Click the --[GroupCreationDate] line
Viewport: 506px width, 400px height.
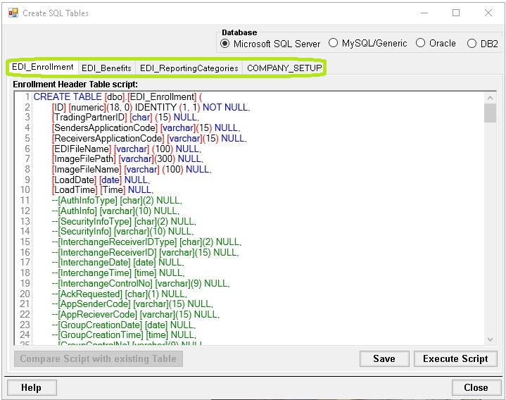tap(124, 325)
